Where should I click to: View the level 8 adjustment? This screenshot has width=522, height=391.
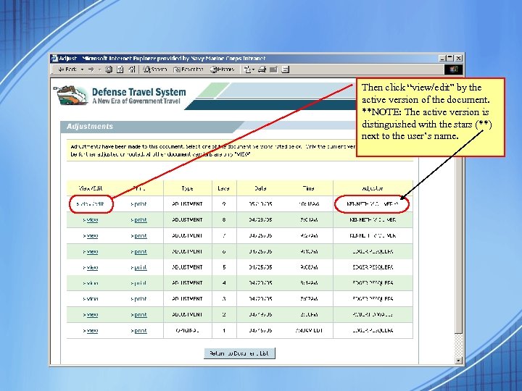coord(91,220)
